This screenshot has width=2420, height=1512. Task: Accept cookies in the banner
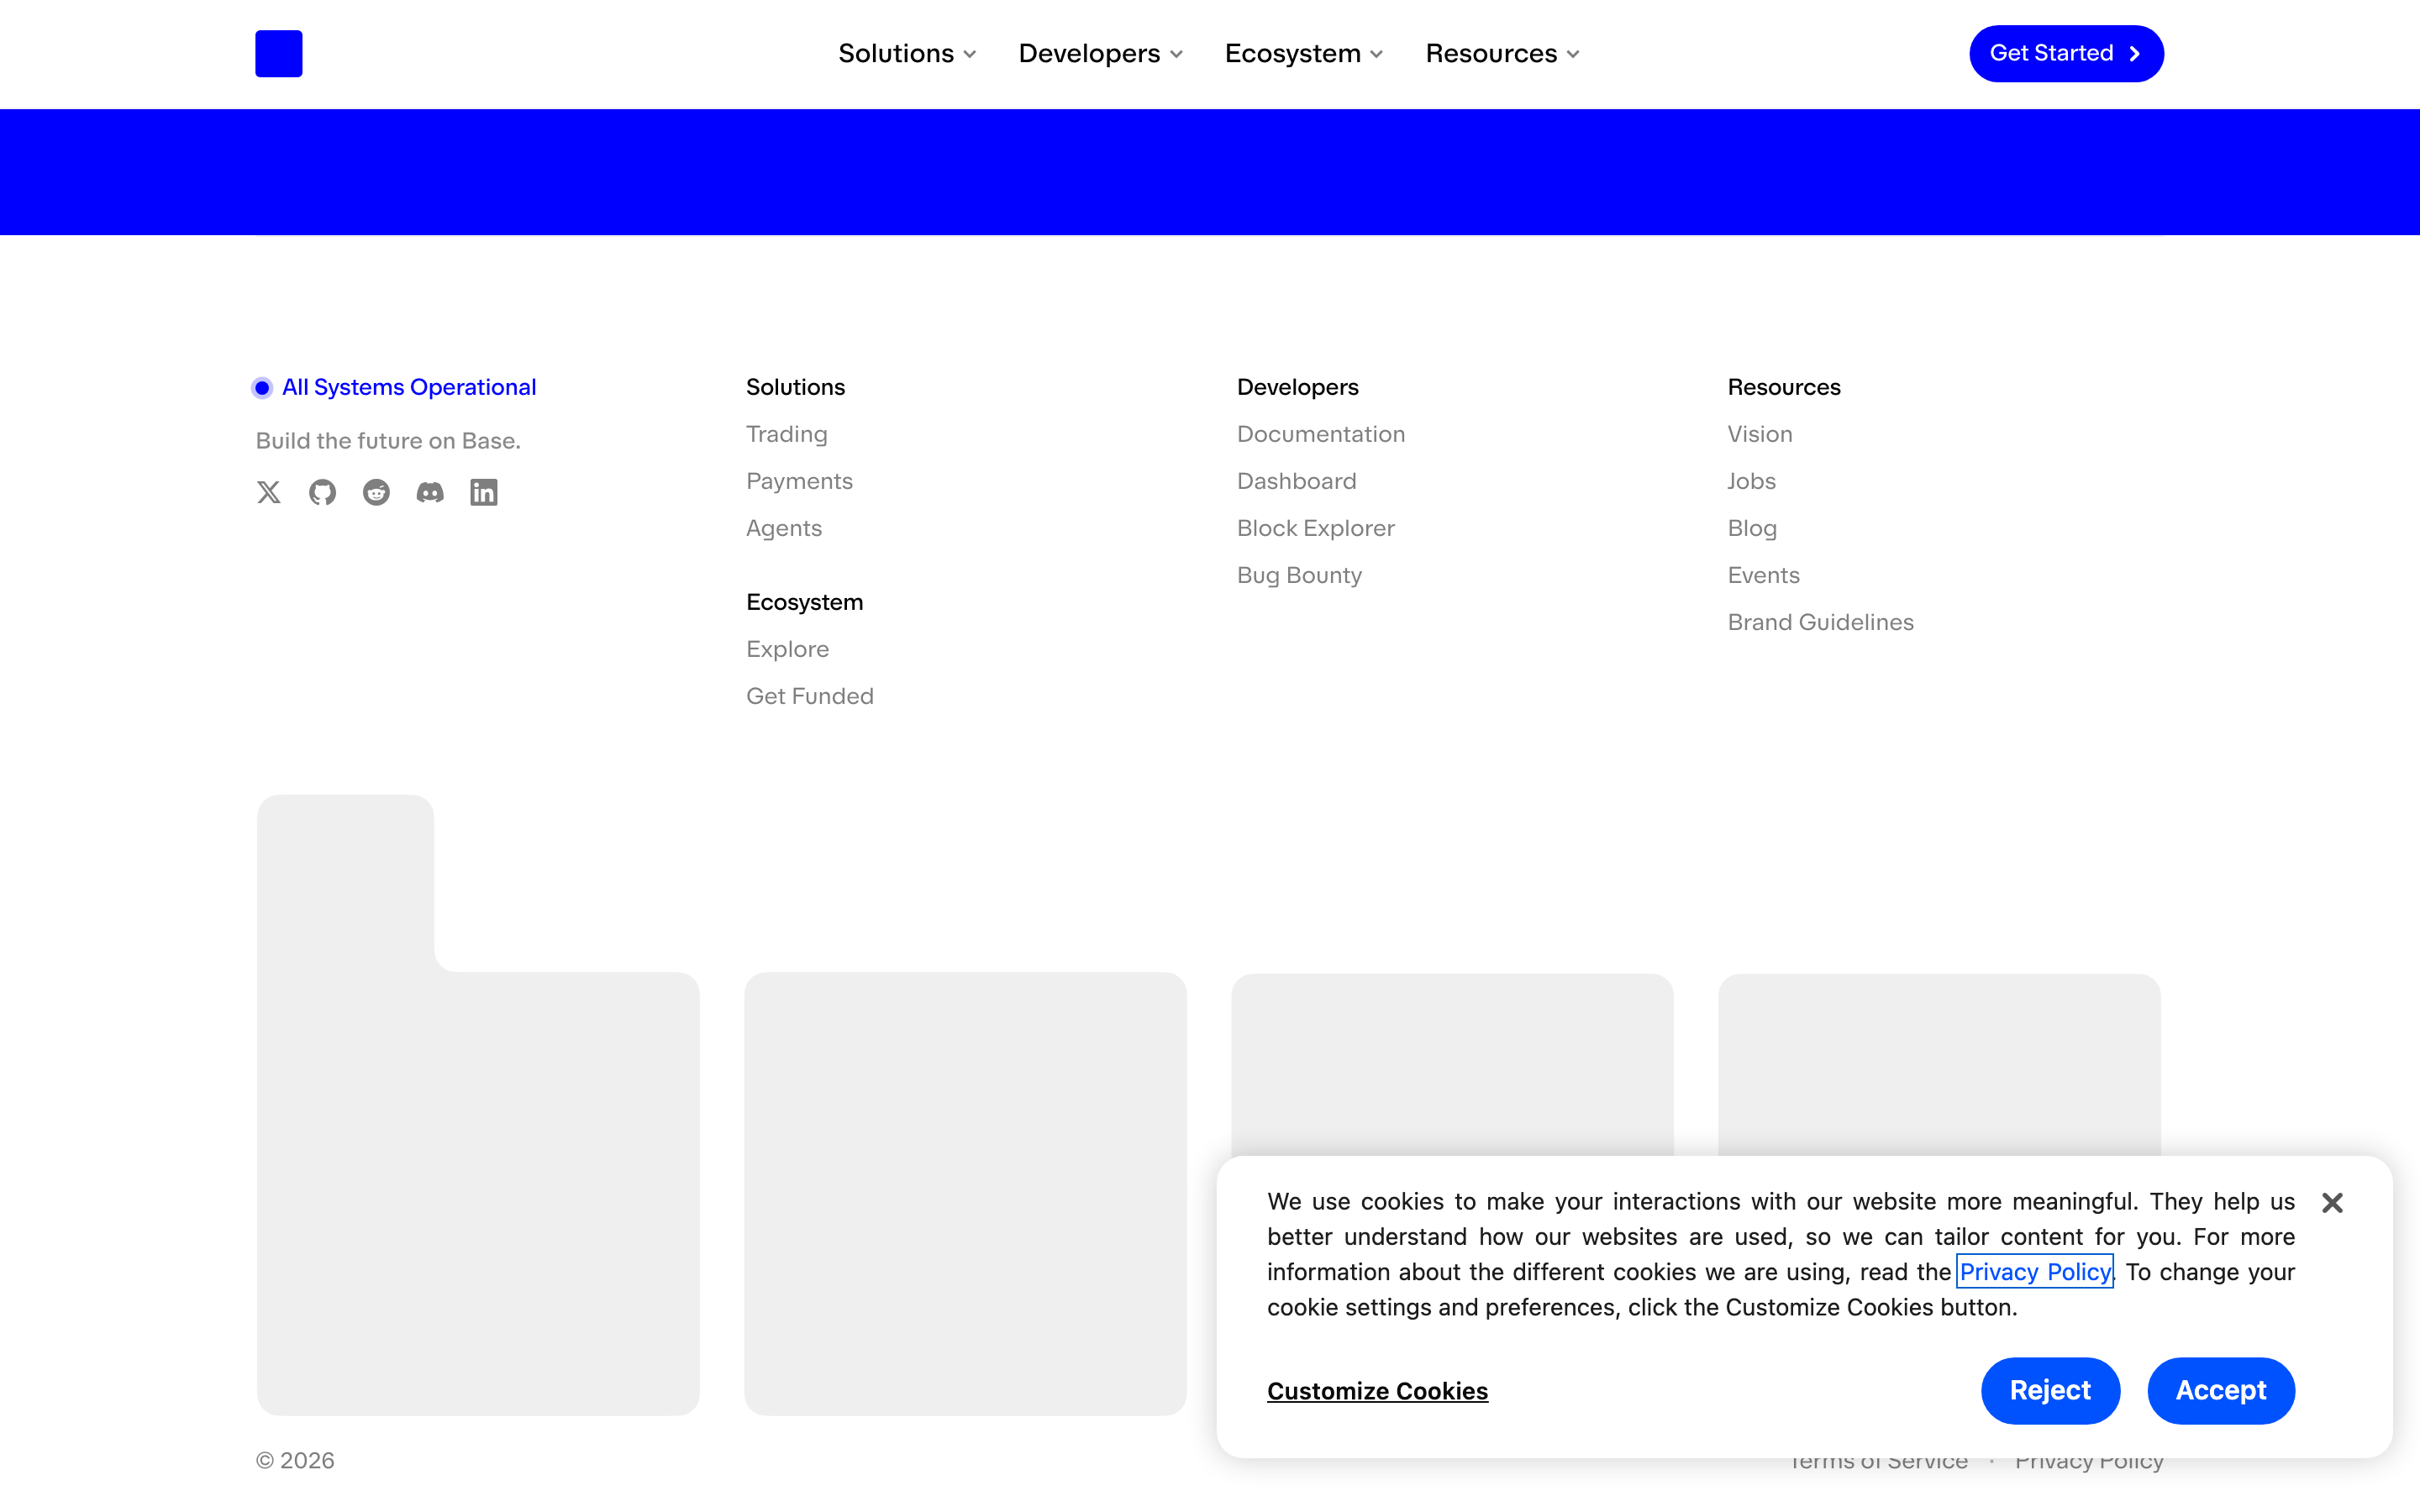pos(2221,1390)
